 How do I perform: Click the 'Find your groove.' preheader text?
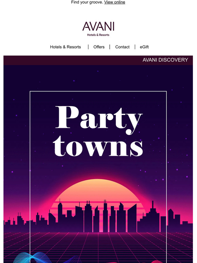(87, 2)
